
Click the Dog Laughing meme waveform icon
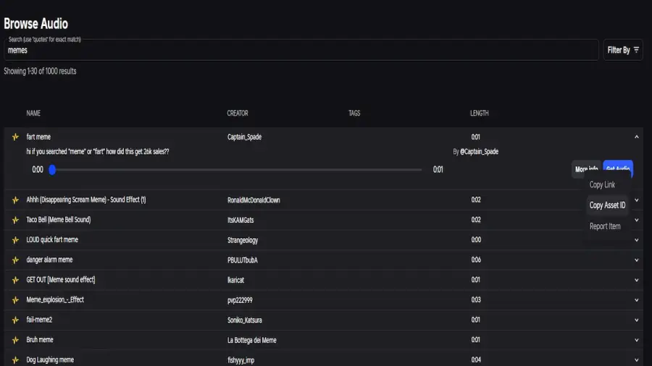pyautogui.click(x=14, y=359)
